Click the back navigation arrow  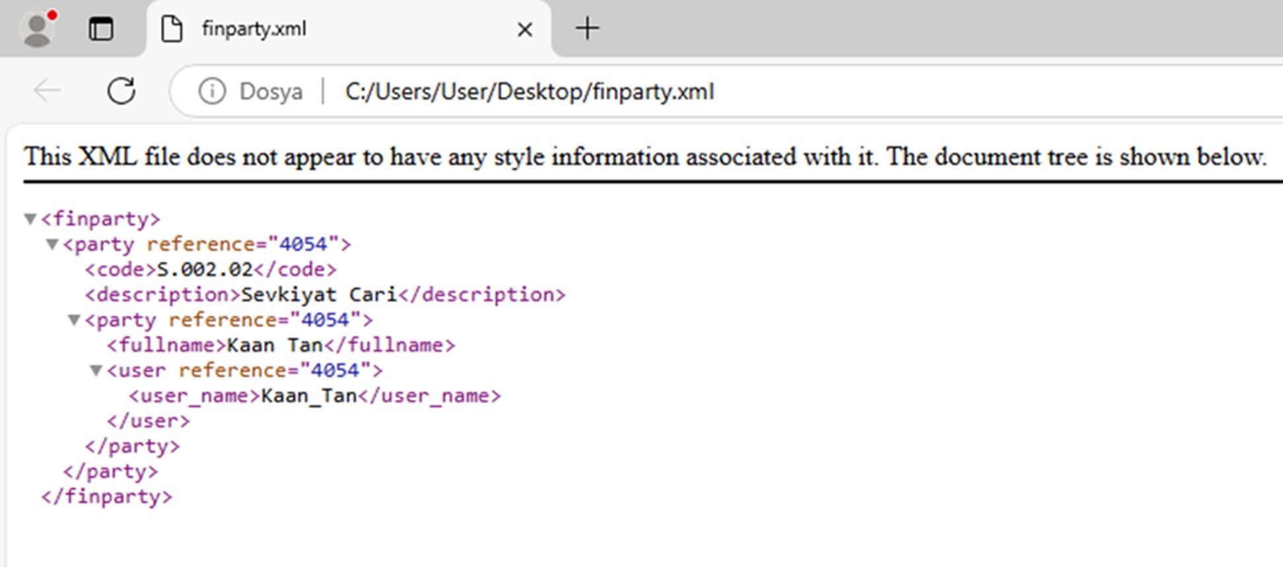pyautogui.click(x=48, y=91)
